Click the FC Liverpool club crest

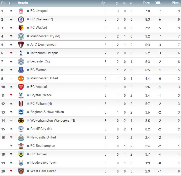click(21, 11)
